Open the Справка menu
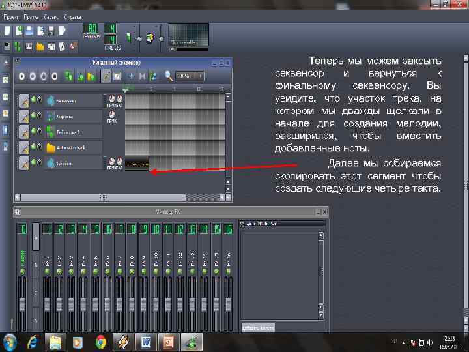This screenshot has width=469, height=352. point(72,18)
